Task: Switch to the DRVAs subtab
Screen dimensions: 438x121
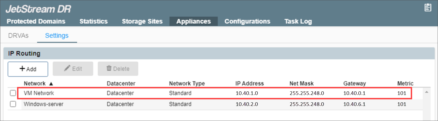Action: pyautogui.click(x=18, y=36)
